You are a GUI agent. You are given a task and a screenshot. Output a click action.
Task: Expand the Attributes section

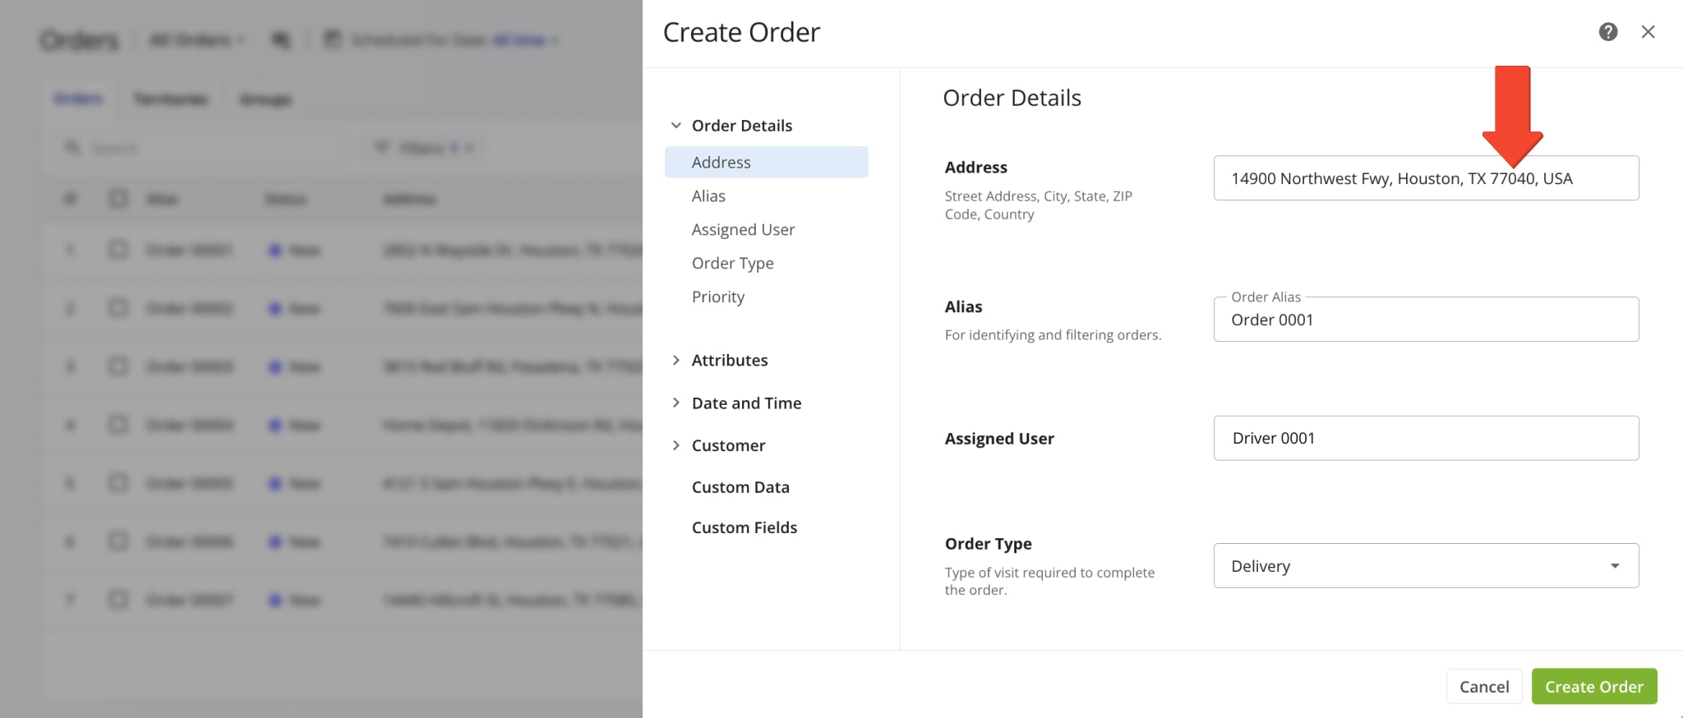click(x=676, y=360)
